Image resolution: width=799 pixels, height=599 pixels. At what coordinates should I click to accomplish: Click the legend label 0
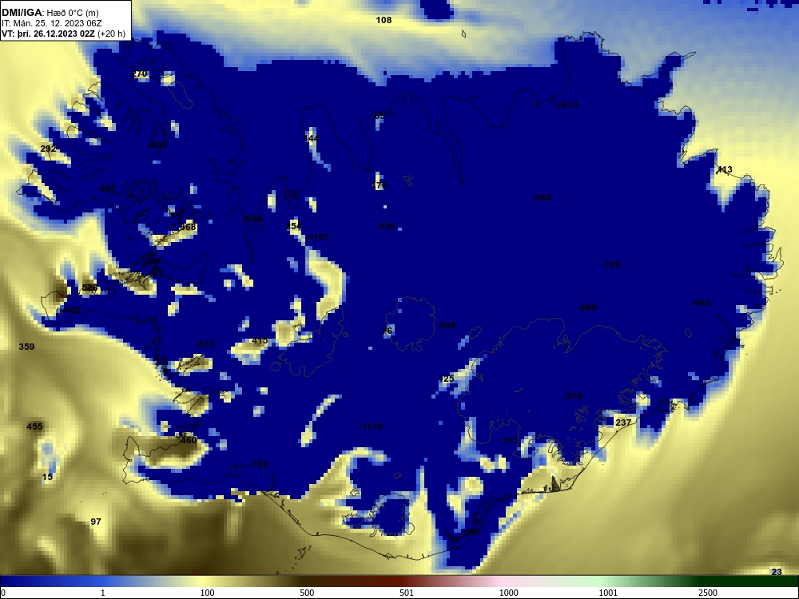4,593
